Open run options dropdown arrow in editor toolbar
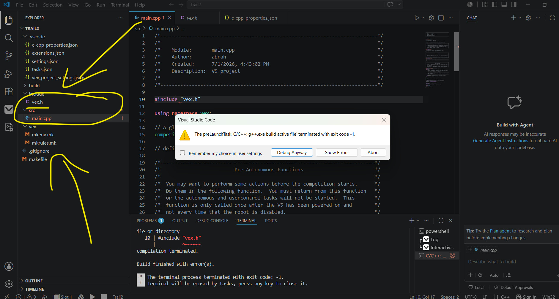 click(x=423, y=18)
